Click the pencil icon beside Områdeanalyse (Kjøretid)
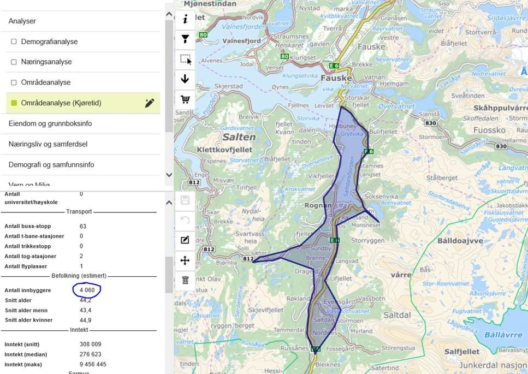The height and width of the screenshot is (374, 528). (150, 102)
